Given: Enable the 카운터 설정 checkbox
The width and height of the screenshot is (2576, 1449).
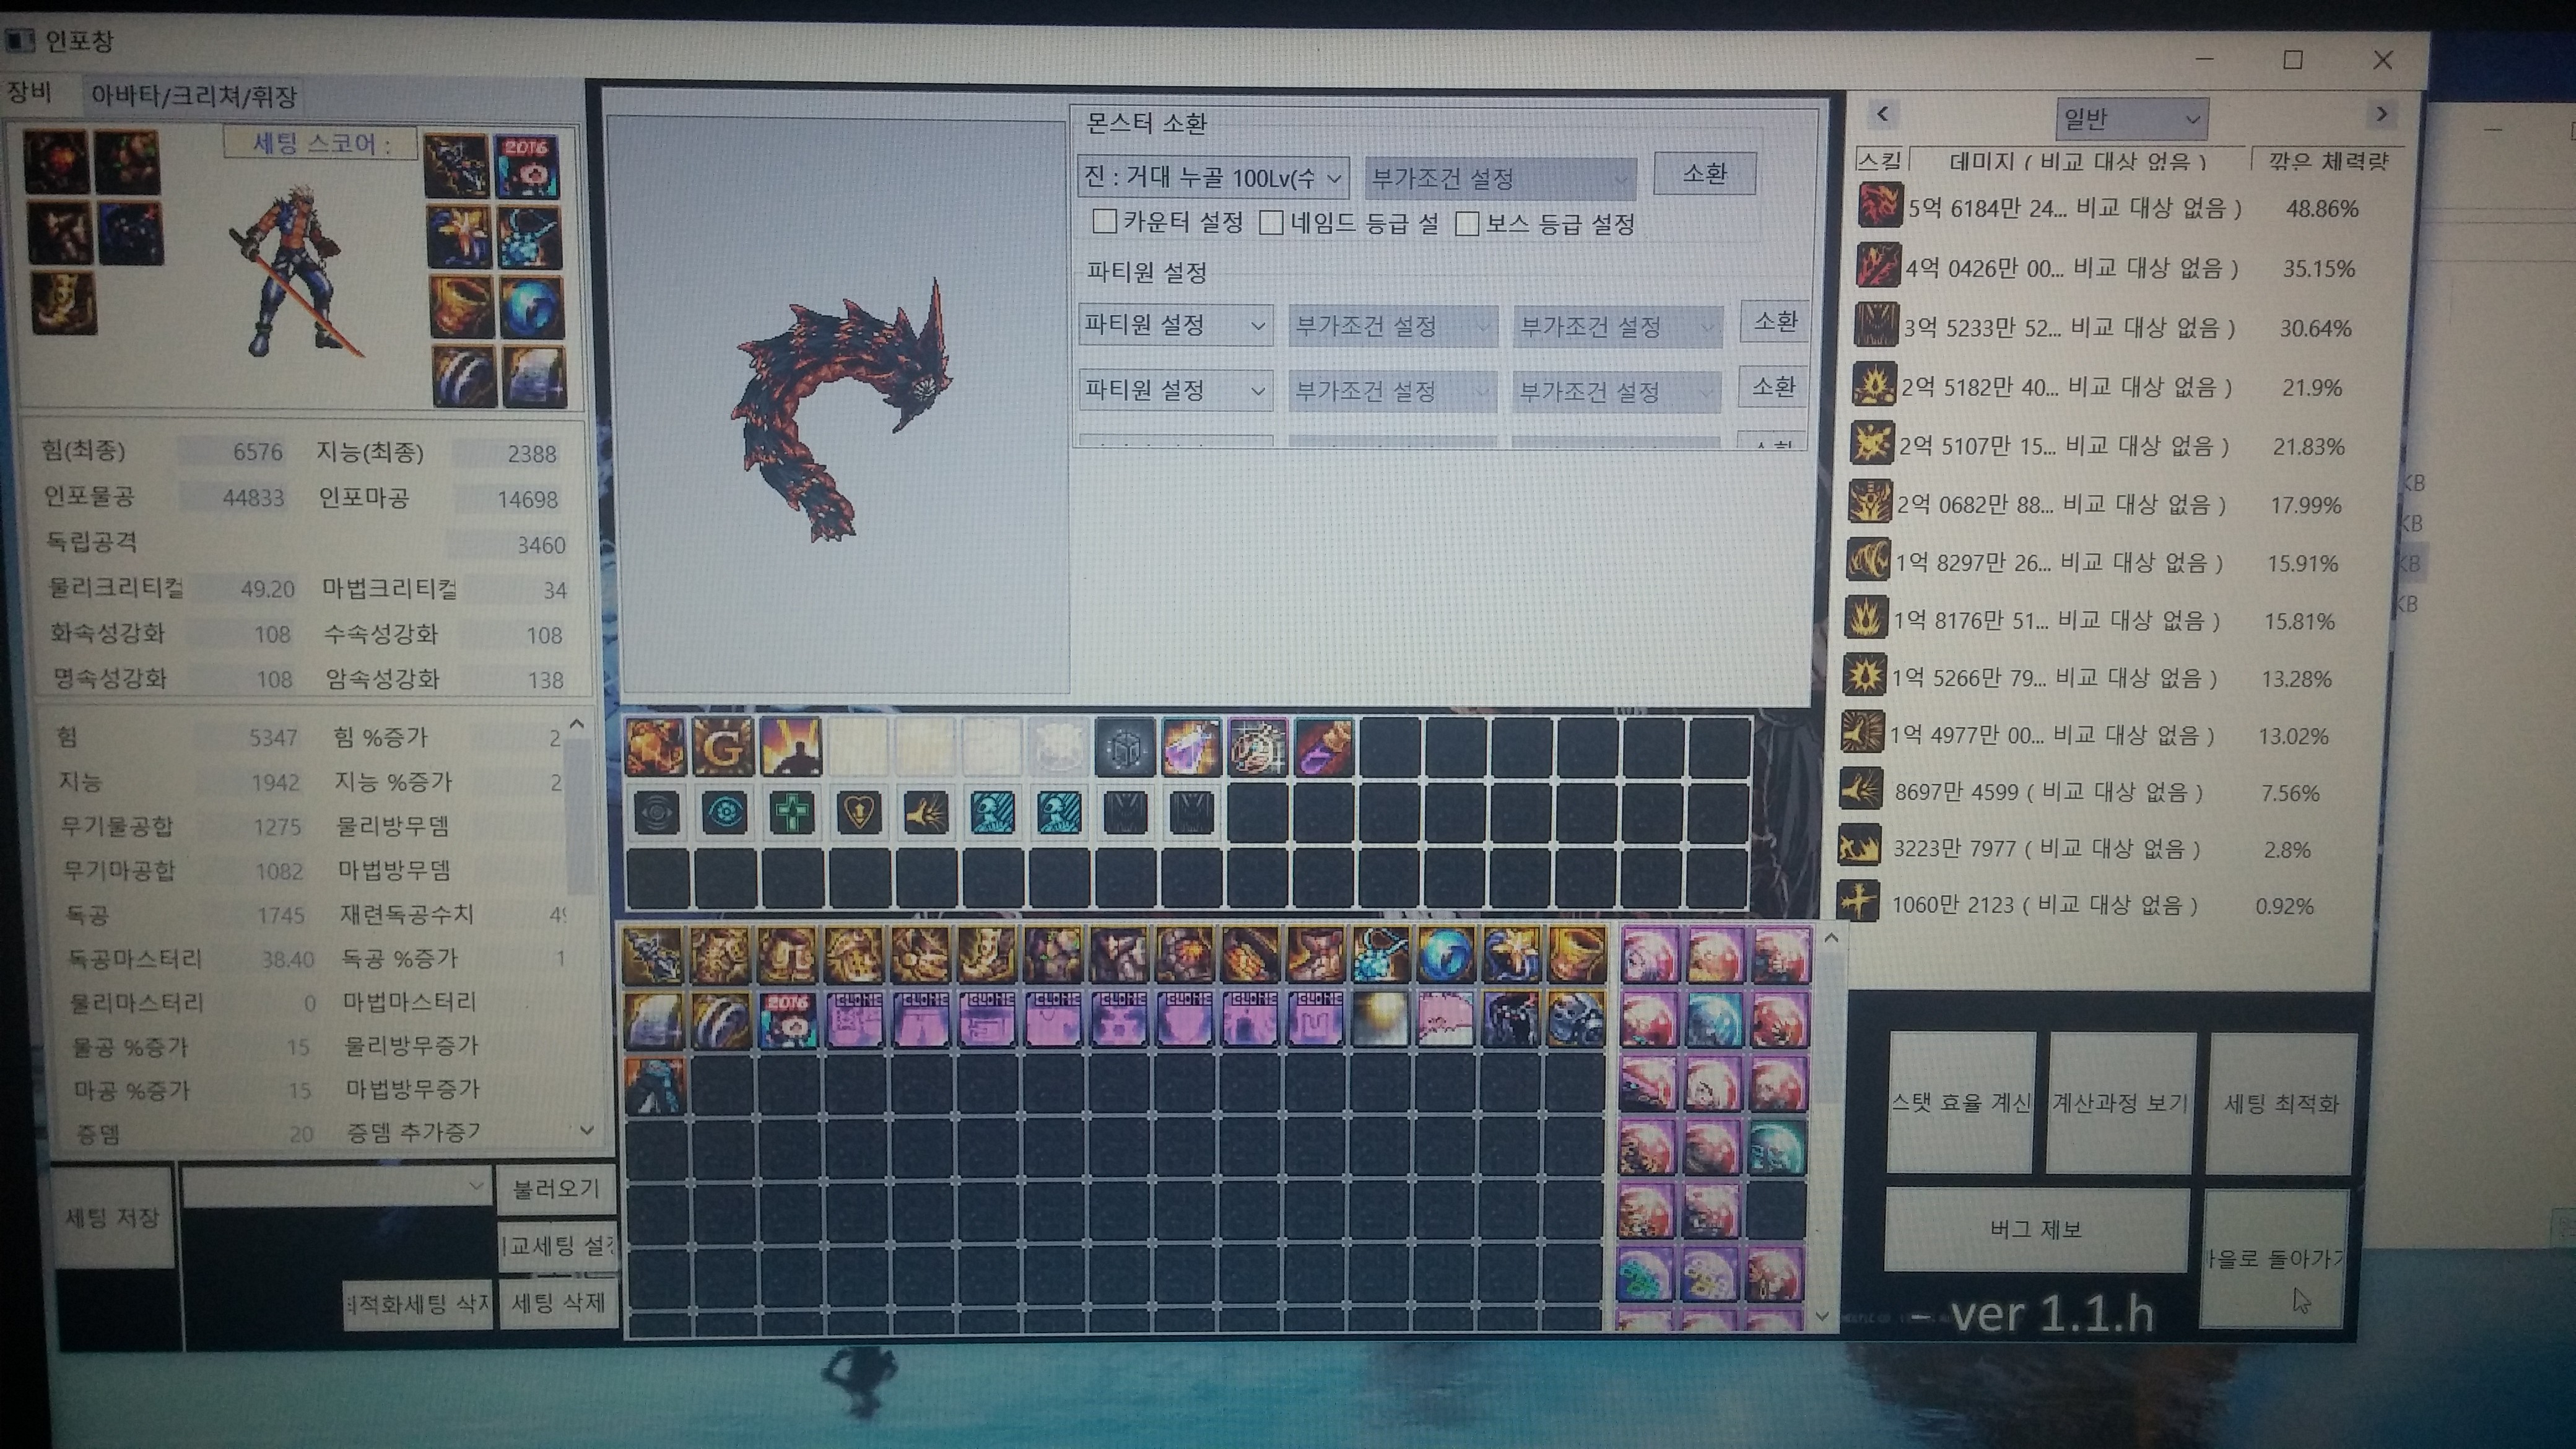Looking at the screenshot, I should (1104, 221).
